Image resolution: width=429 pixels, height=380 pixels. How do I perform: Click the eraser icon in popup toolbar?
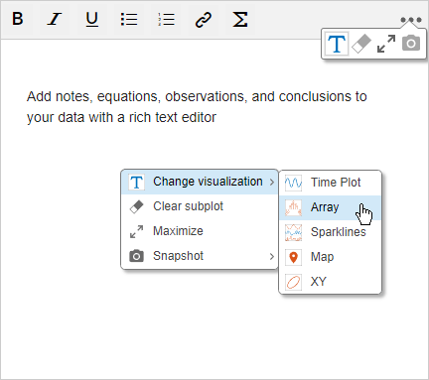point(361,44)
